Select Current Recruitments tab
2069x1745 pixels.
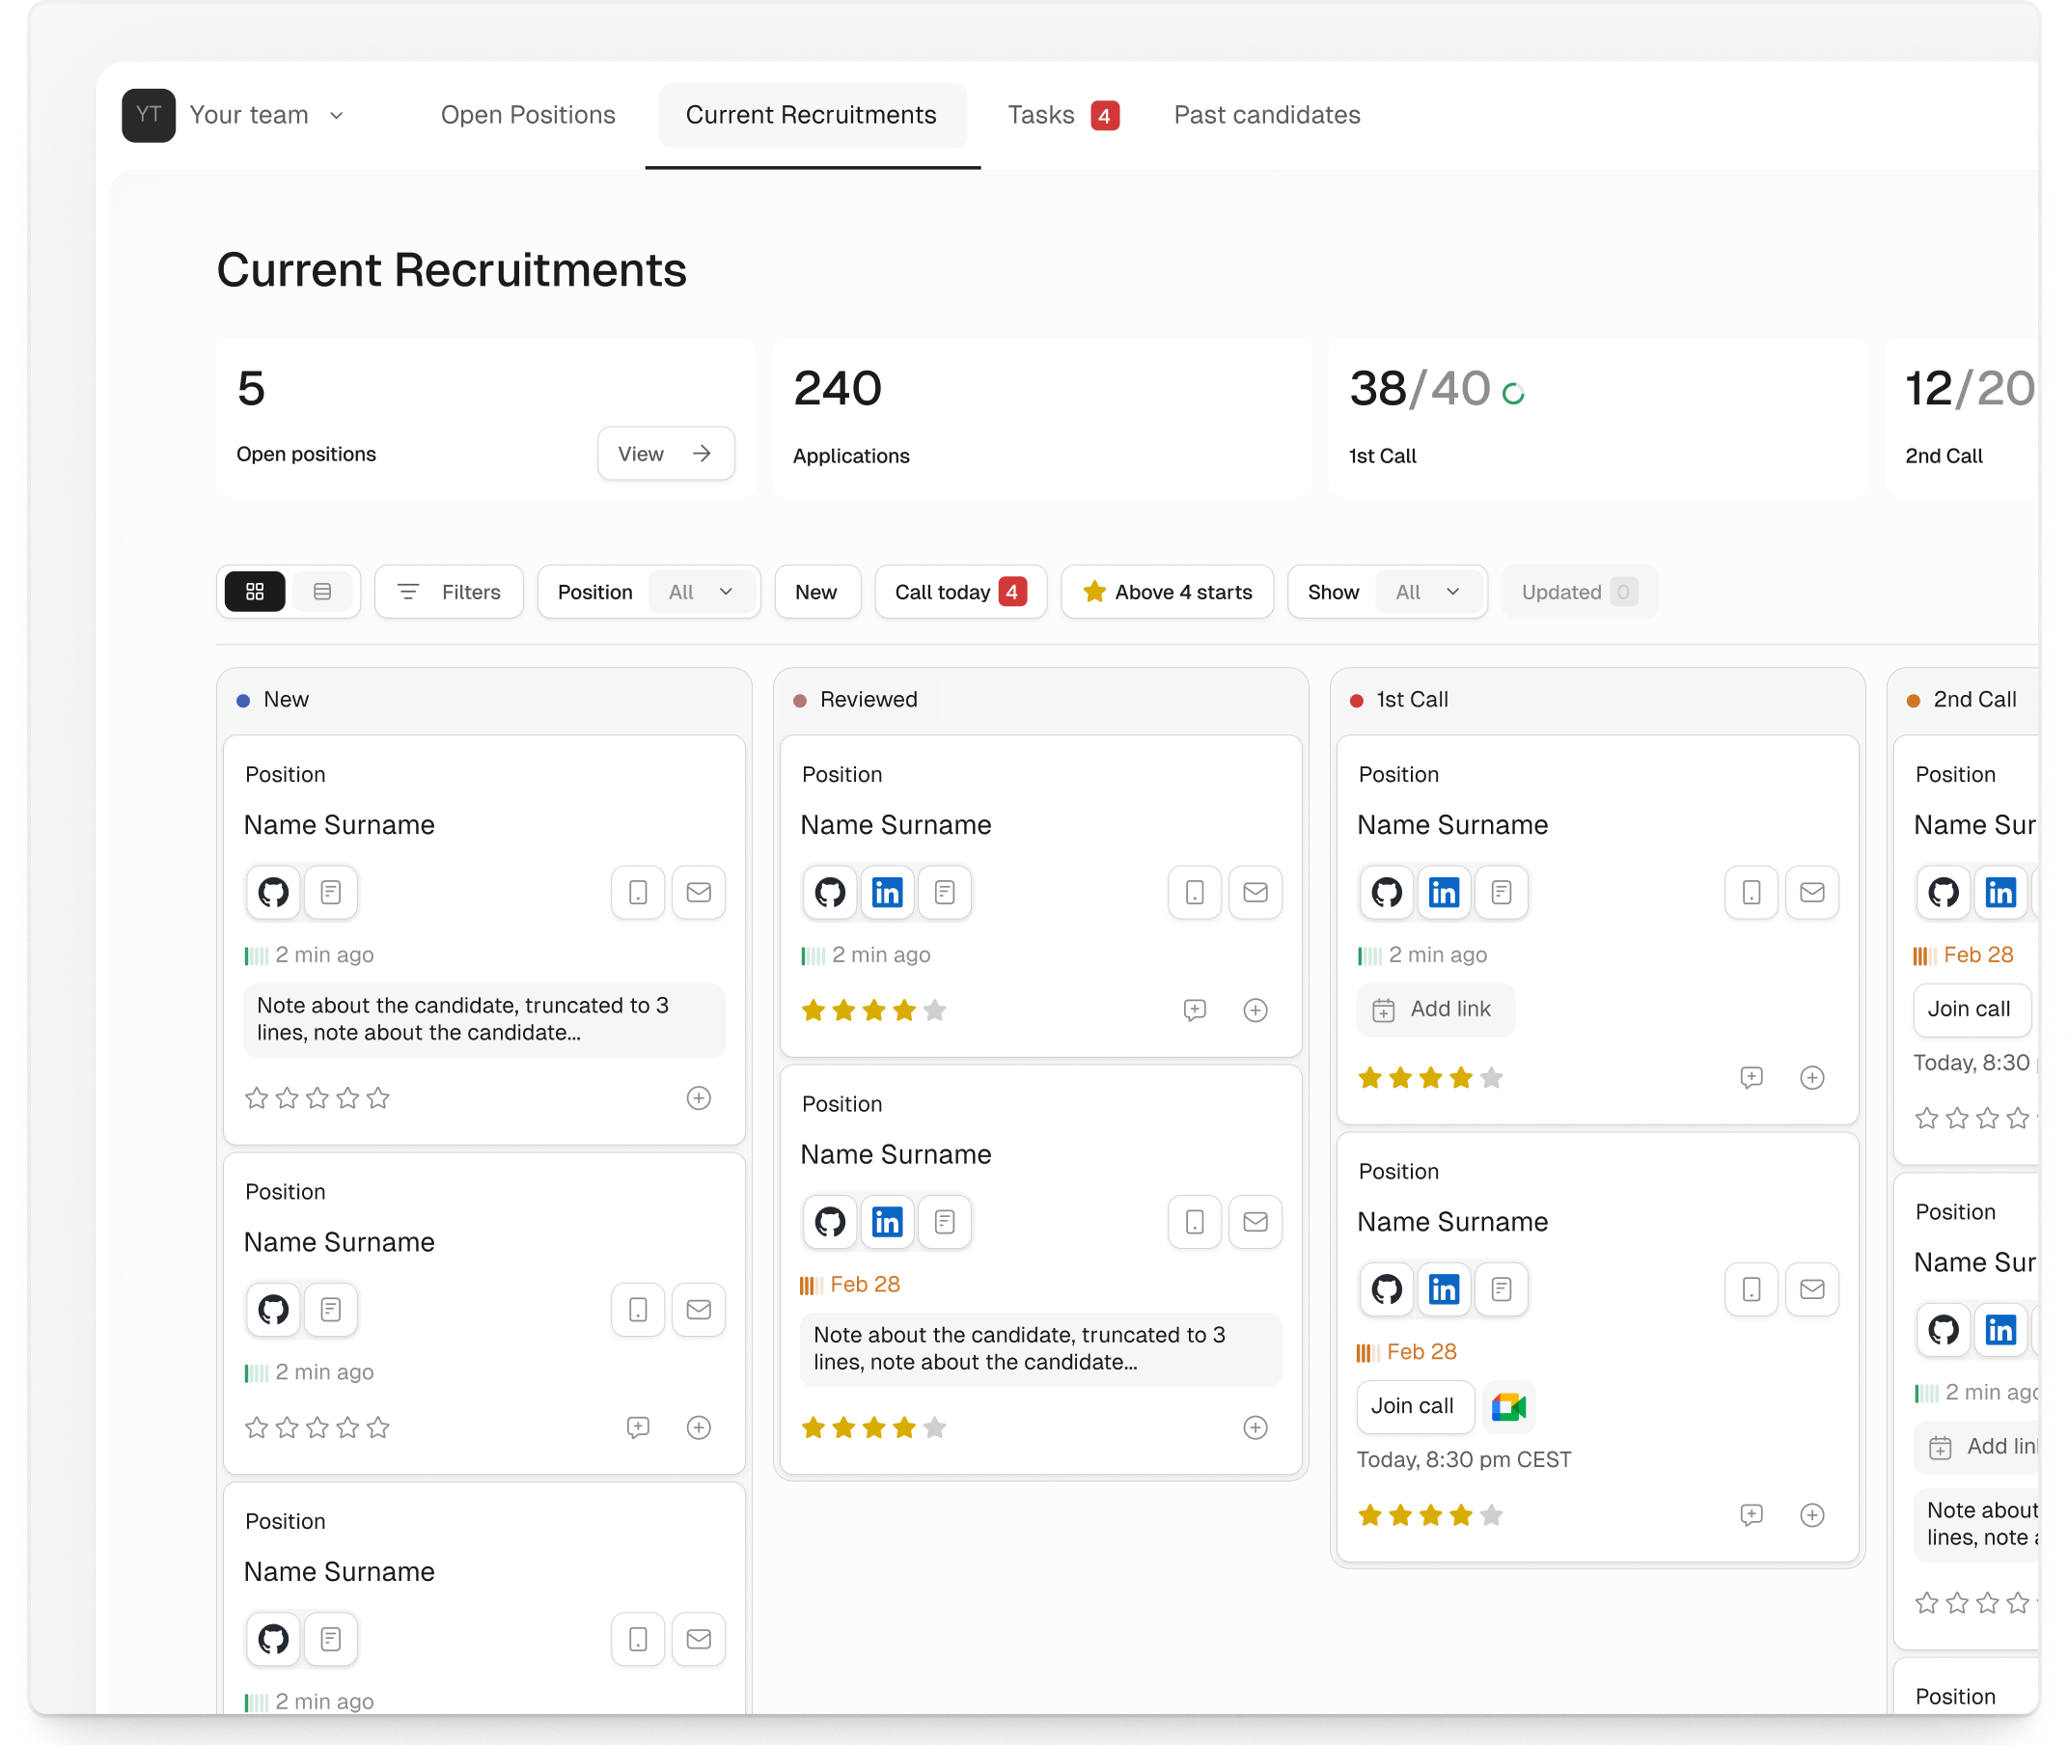click(x=811, y=116)
